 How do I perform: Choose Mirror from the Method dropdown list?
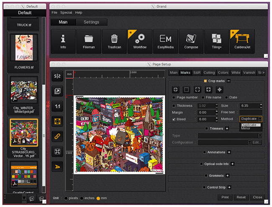click(x=246, y=129)
